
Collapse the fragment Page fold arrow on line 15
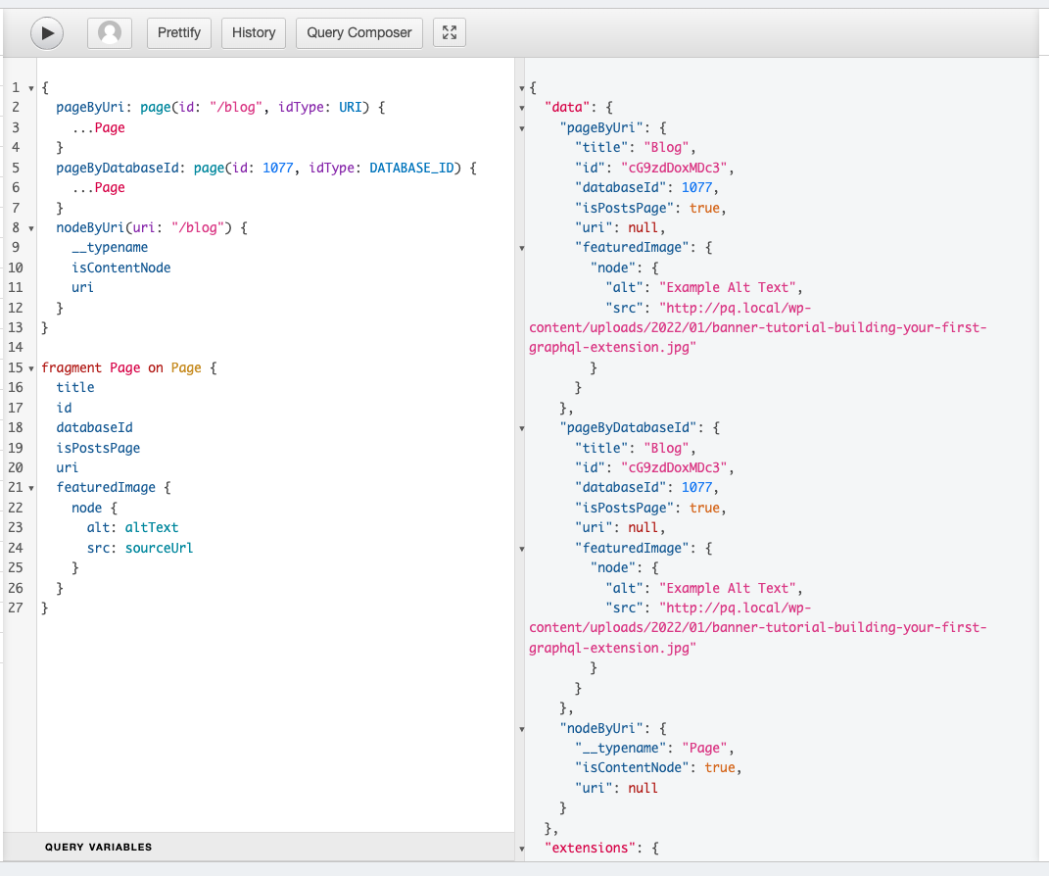point(31,368)
